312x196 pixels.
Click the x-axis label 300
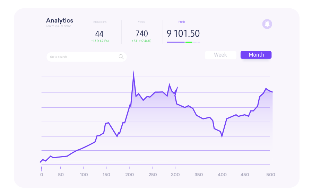pyautogui.click(x=175, y=175)
